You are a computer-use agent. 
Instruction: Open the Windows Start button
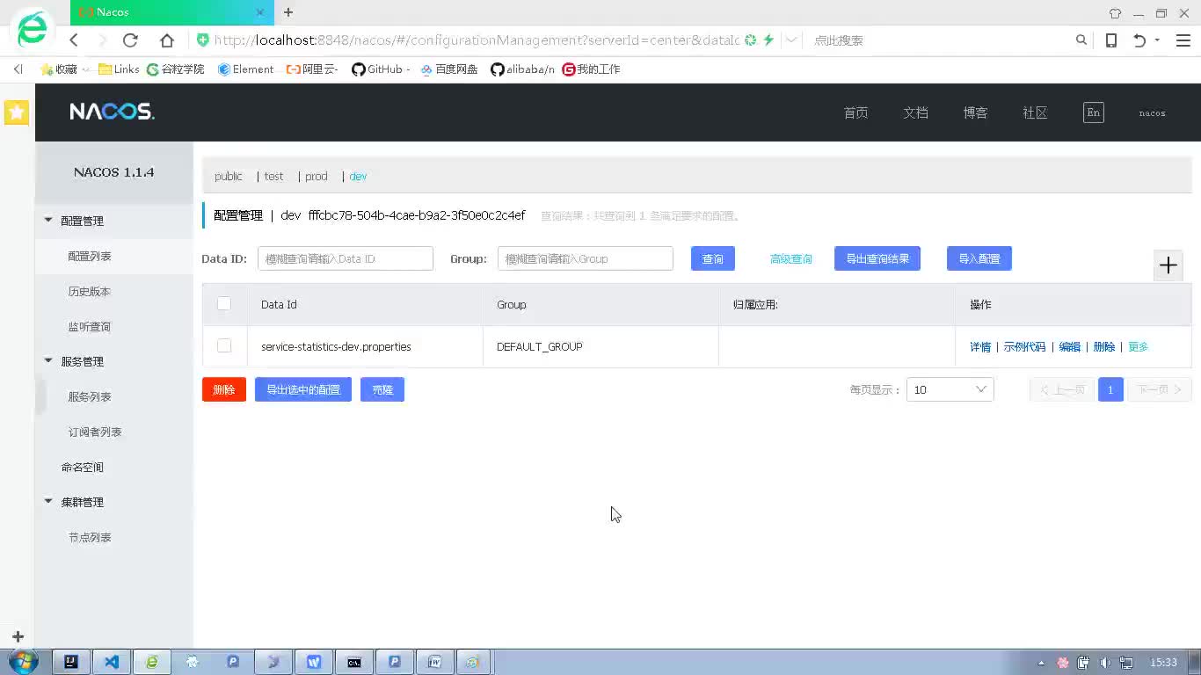[21, 662]
